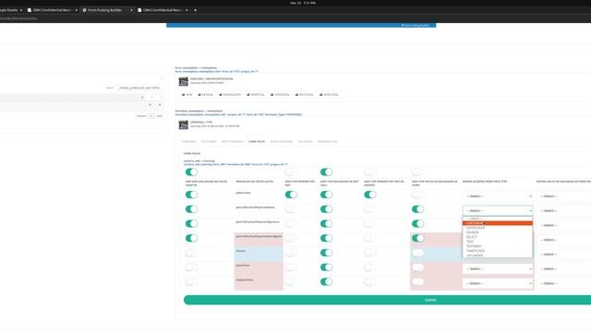The width and height of the screenshot is (591, 332).
Task: Click Previous in left panel pagination
Action: pyautogui.click(x=141, y=116)
